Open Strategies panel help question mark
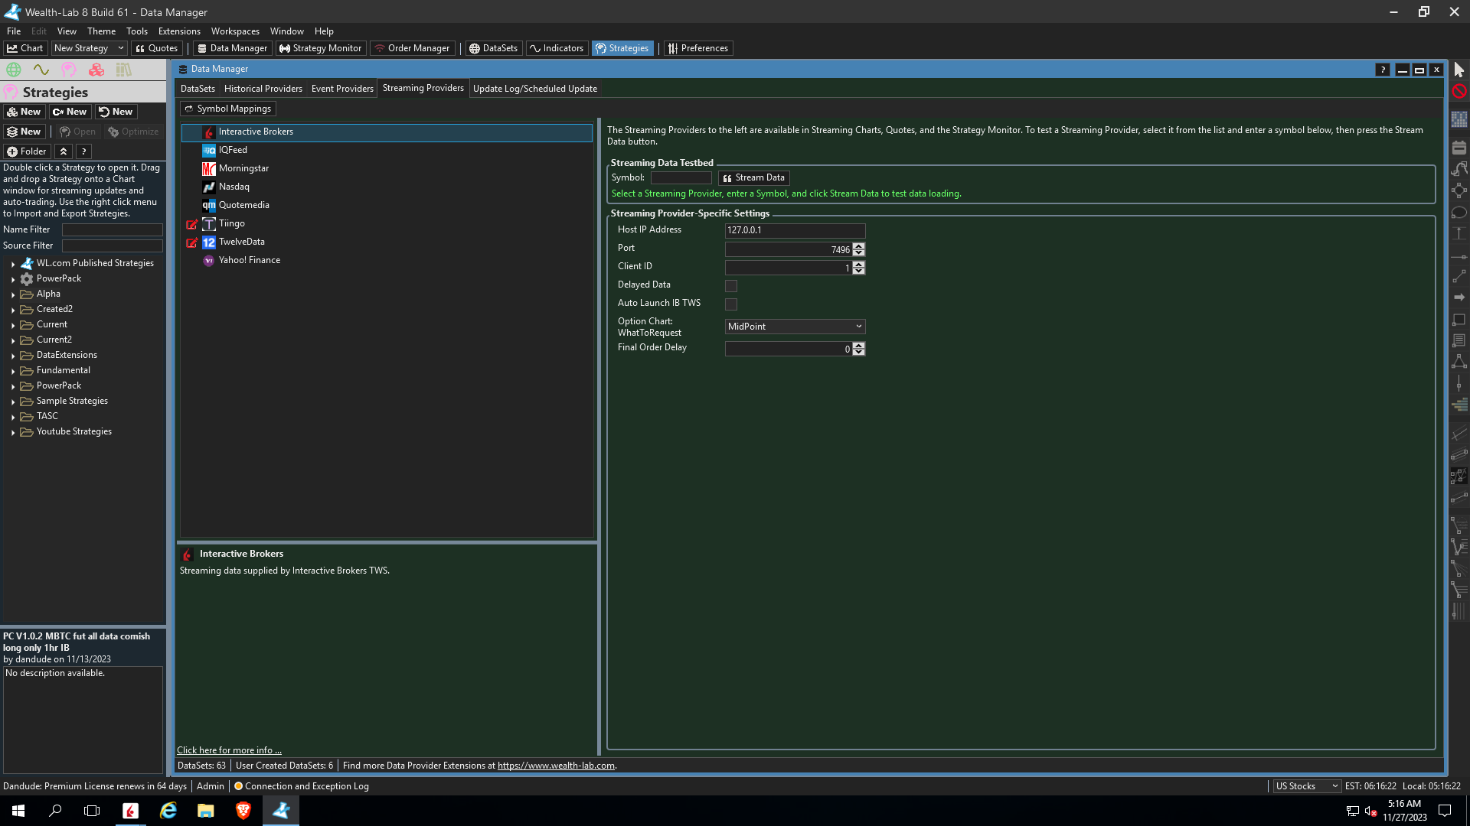This screenshot has width=1470, height=826. [x=84, y=151]
